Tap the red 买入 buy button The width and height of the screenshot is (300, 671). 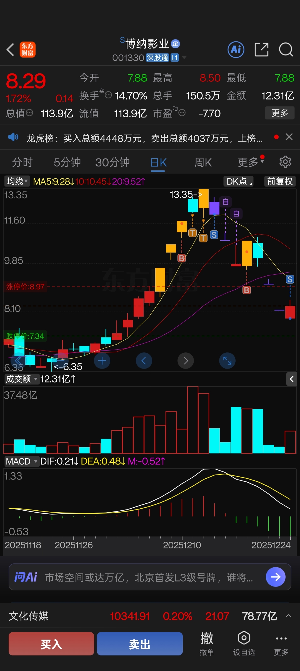pos(51,644)
